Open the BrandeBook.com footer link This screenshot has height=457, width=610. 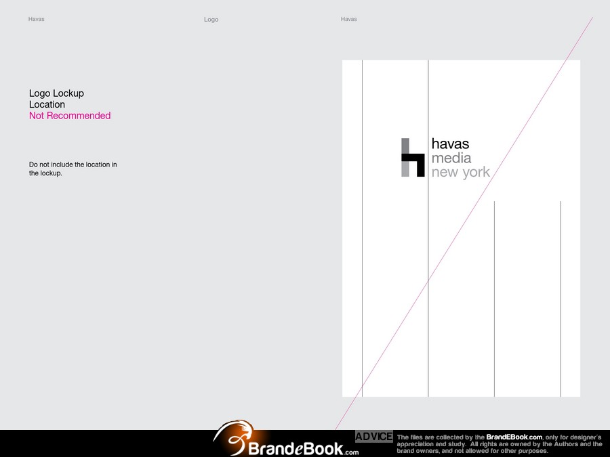click(304, 449)
